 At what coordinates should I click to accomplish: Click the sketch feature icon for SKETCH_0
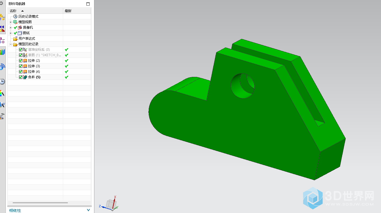25,55
